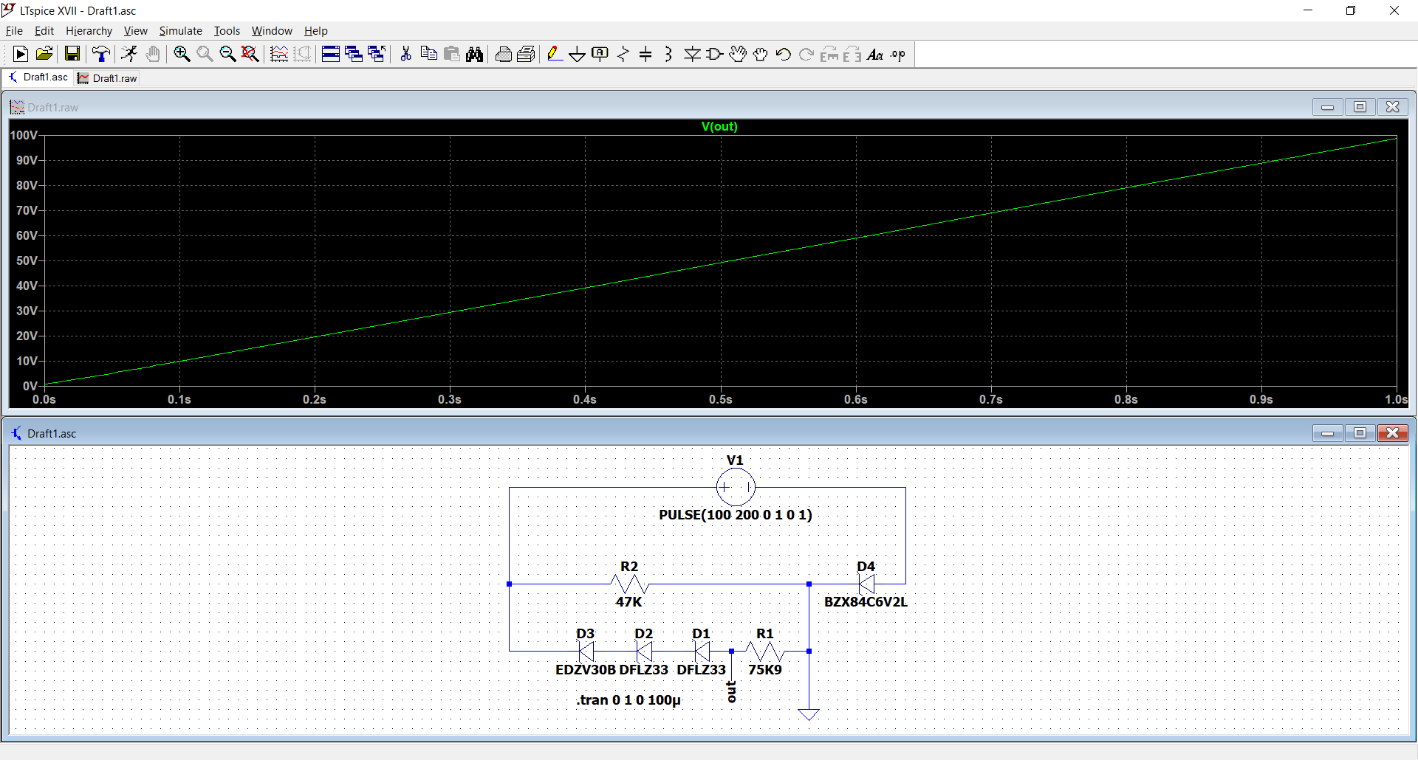The width and height of the screenshot is (1418, 760).
Task: Save the schematic with the floppy icon
Action: click(x=72, y=54)
